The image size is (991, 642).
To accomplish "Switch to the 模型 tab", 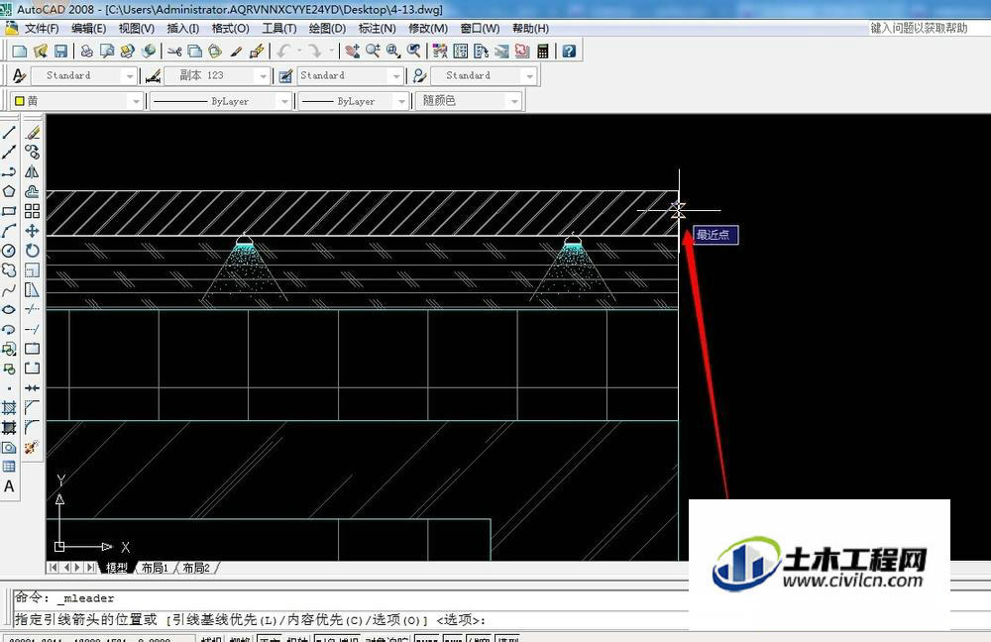I will pos(117,568).
